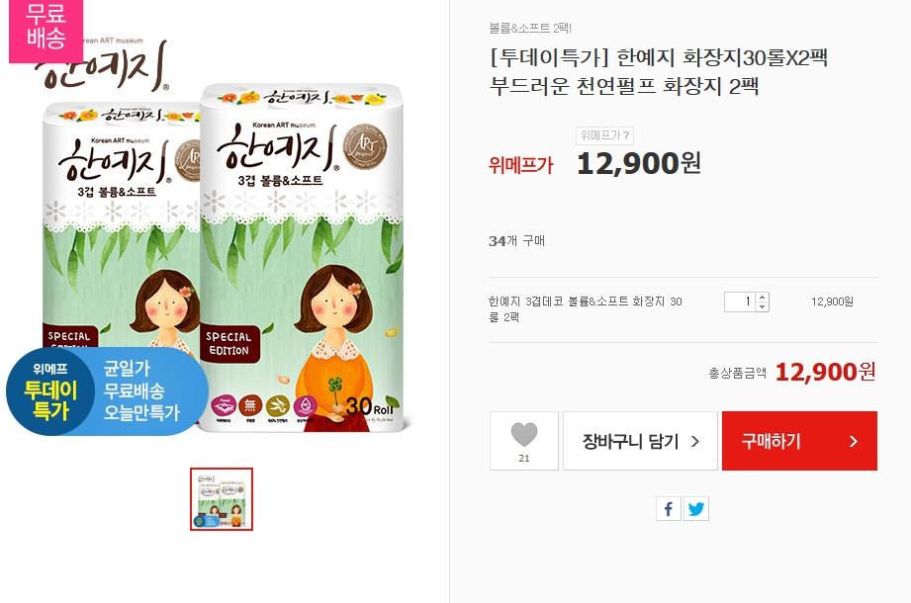Click the quantity input field
This screenshot has width=911, height=603.
click(x=740, y=301)
